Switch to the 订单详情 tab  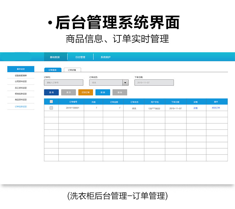pyautogui.click(x=72, y=70)
